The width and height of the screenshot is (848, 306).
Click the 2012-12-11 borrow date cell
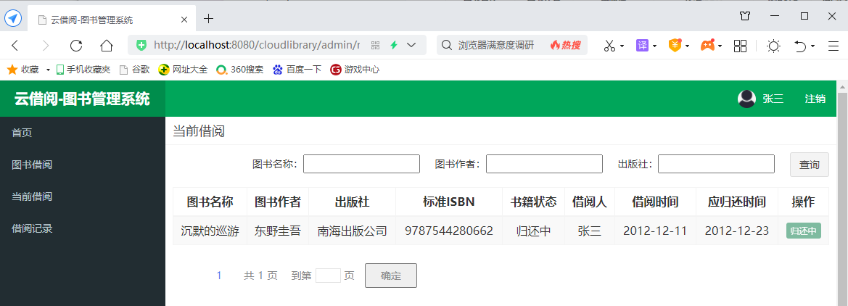coord(655,231)
